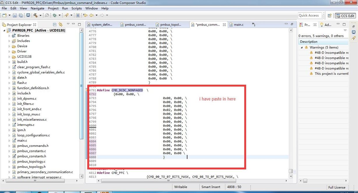
Task: Select the Advice view tab
Action: click(x=326, y=25)
